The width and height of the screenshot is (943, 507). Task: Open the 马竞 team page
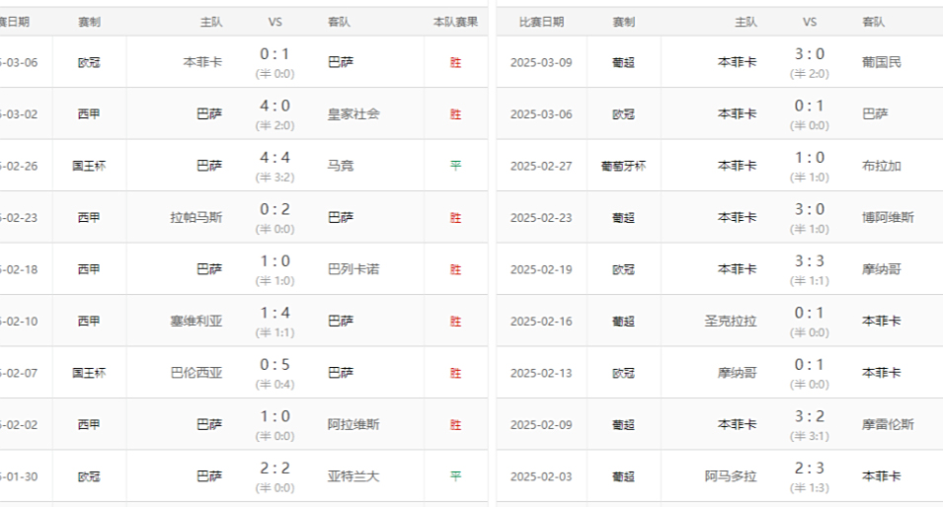point(341,166)
